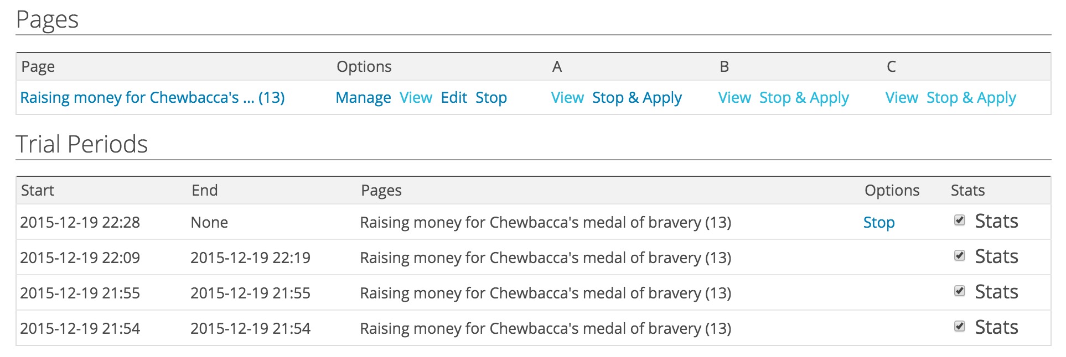Open the Raising money for Chewbacca's page link
The height and width of the screenshot is (357, 1066).
point(152,98)
